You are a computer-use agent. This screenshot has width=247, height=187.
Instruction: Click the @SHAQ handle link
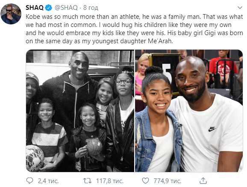pos(66,7)
